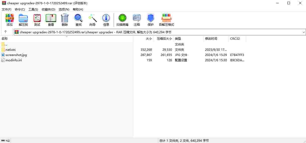Click the 'JPG 文件' type cell
Image resolution: width=306 pixels, height=143 pixels.
click(x=181, y=55)
